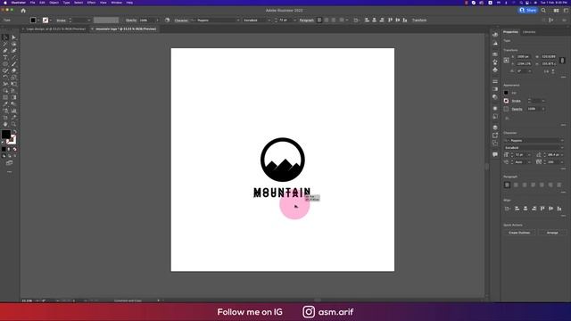The width and height of the screenshot is (571, 321).
Task: Select the Selection tool
Action: click(5, 37)
